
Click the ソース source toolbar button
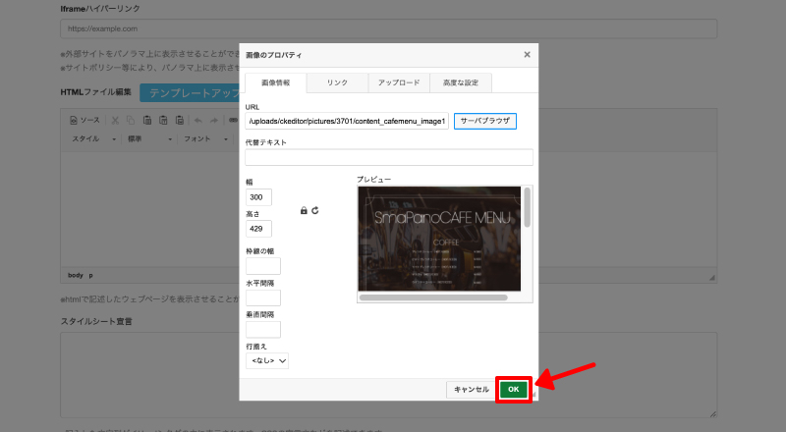click(84, 120)
